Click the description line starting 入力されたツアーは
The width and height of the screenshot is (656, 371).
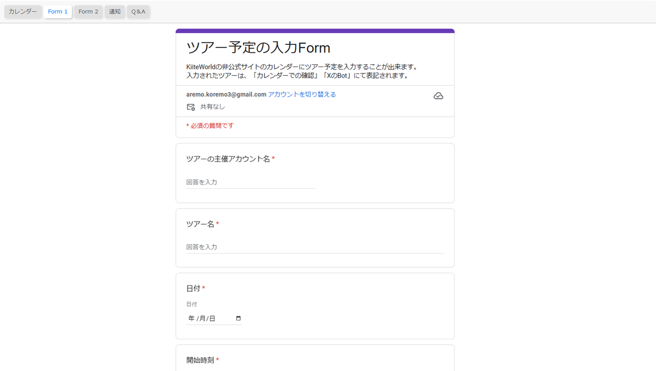[x=297, y=76]
